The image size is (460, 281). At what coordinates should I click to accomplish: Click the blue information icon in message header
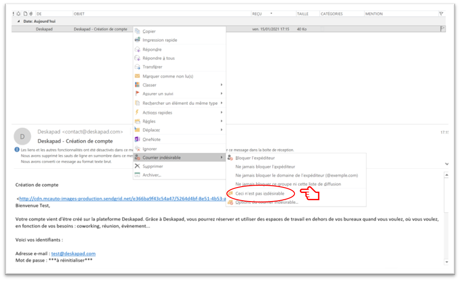[17, 150]
